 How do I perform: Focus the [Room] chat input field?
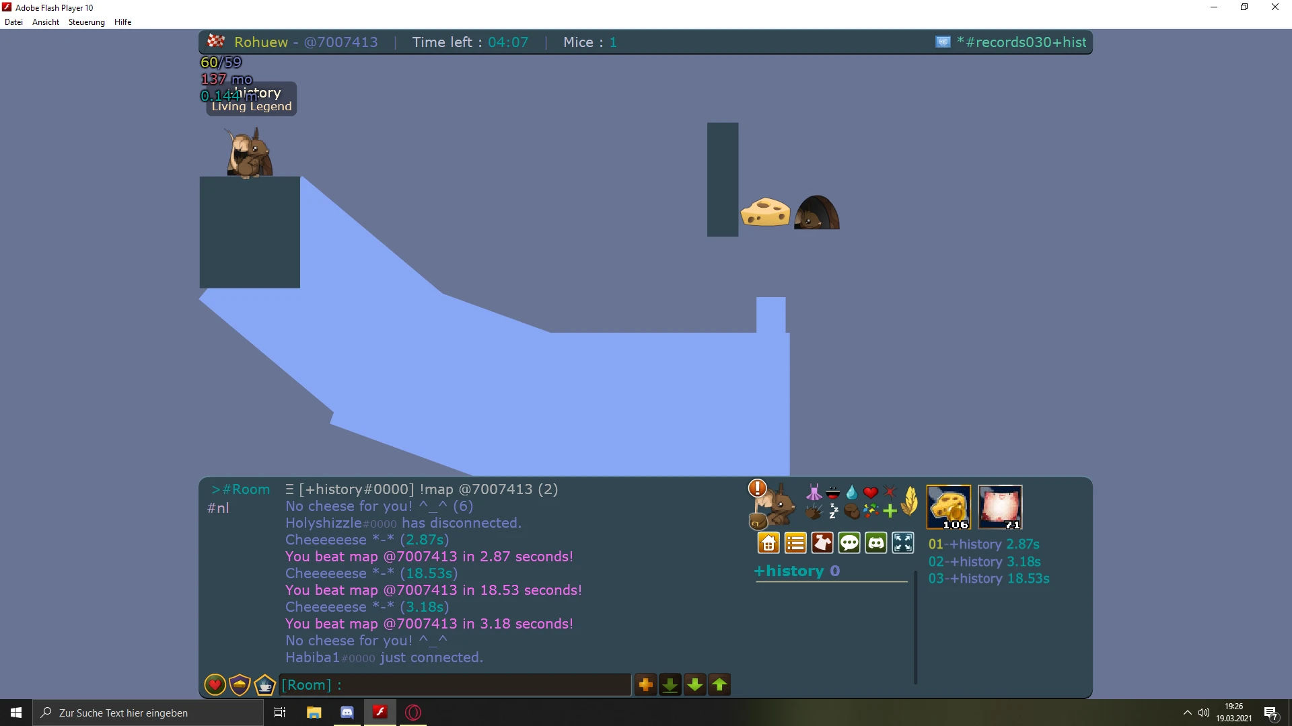click(x=455, y=685)
